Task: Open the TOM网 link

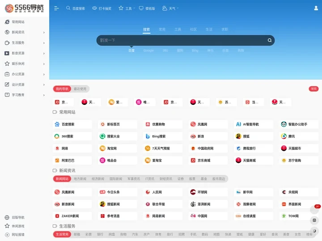Action: coord(299,216)
